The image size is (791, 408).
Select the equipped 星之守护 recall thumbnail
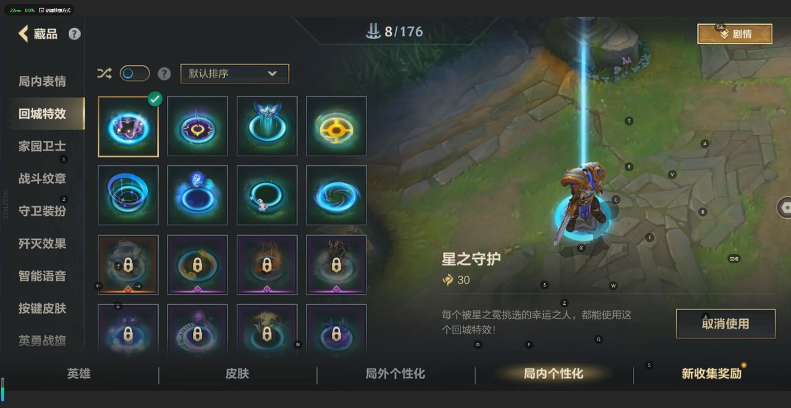129,126
